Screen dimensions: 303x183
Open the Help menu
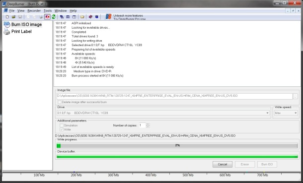(x=73, y=11)
